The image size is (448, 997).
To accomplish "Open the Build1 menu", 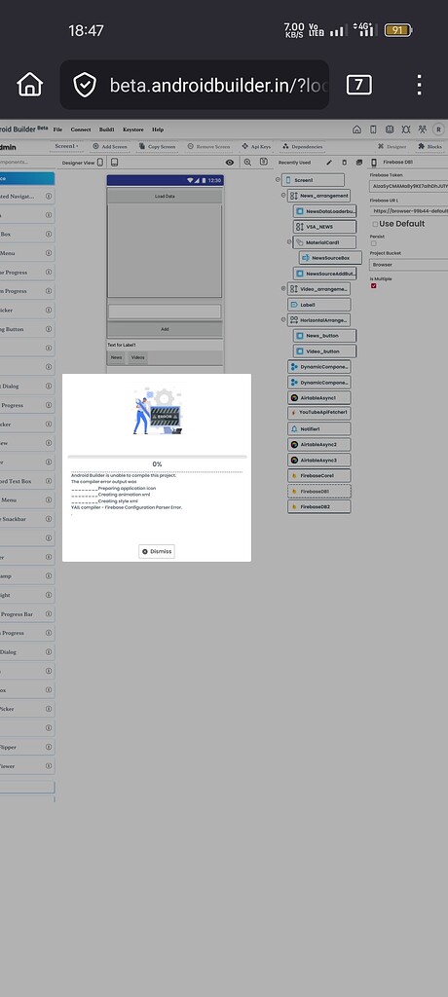I will coord(107,129).
